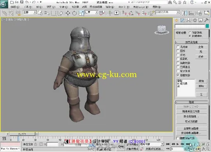The width and height of the screenshot is (211, 152).
Task: Open the MAXScript menu
Action: coord(141,7)
